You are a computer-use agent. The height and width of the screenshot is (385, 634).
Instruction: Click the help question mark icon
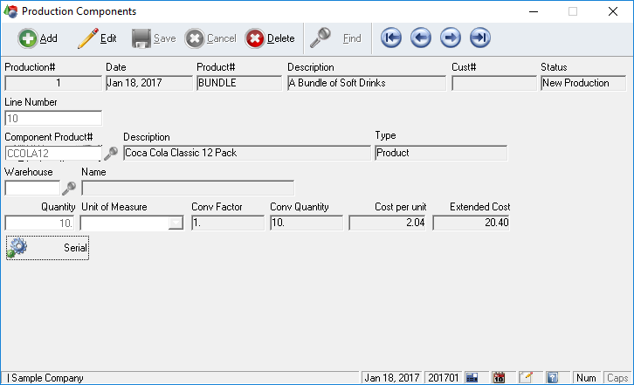click(552, 378)
